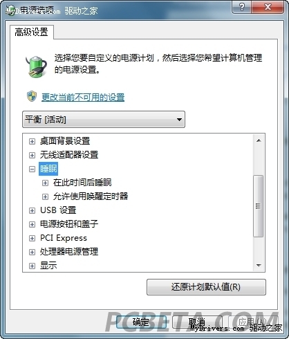The image size is (289, 339).
Task: Click the 确定 button
Action: pos(141,322)
